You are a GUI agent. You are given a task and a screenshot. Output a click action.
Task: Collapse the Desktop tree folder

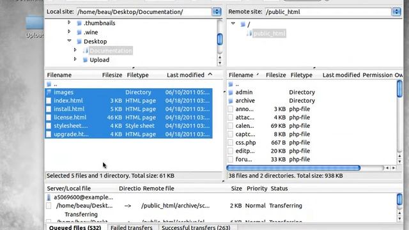[69, 40]
